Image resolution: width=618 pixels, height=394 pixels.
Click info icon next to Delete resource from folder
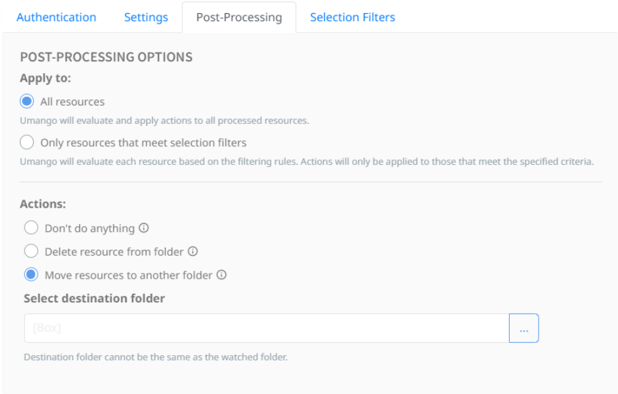tap(193, 251)
